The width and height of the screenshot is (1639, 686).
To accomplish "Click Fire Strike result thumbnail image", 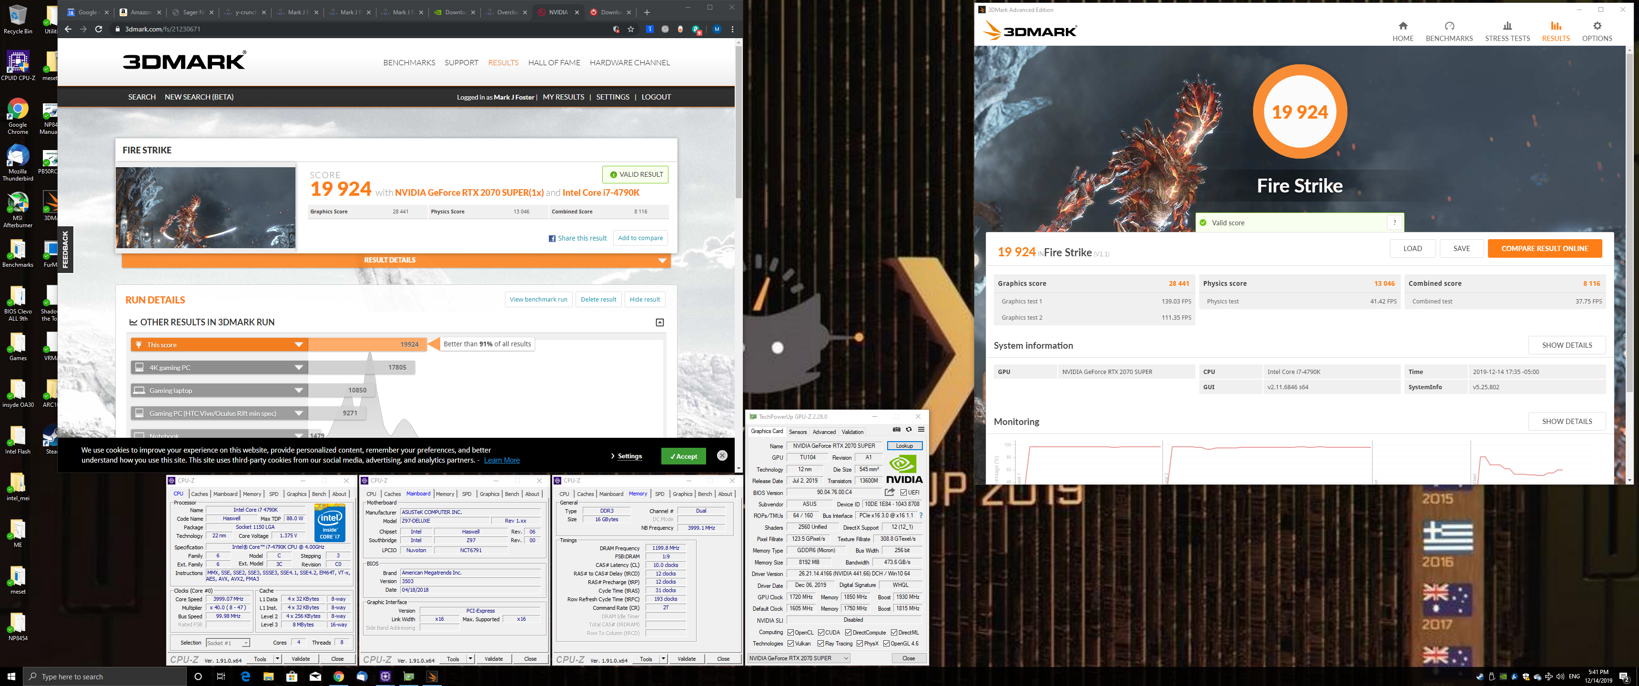I will pyautogui.click(x=205, y=207).
